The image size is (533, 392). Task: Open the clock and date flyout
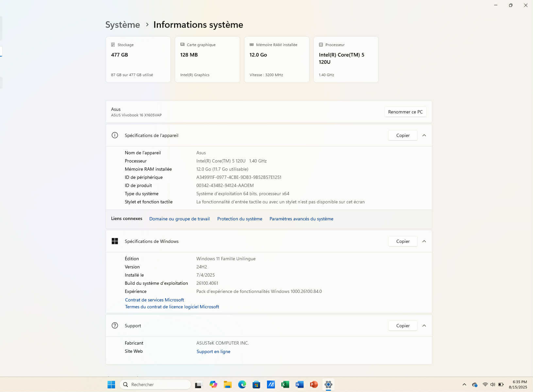(x=518, y=384)
